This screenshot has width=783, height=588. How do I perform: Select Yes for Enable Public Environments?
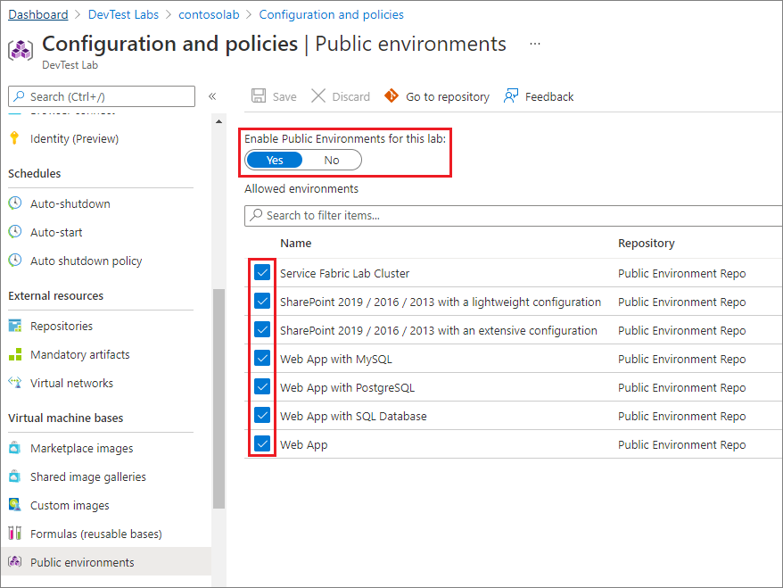275,160
